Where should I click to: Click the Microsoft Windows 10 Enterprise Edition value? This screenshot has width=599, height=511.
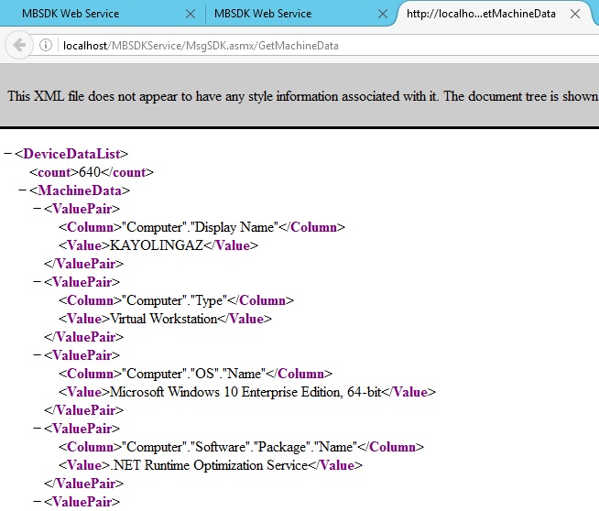coord(245,392)
